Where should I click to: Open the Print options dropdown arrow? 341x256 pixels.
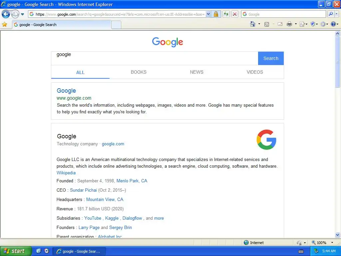click(296, 24)
